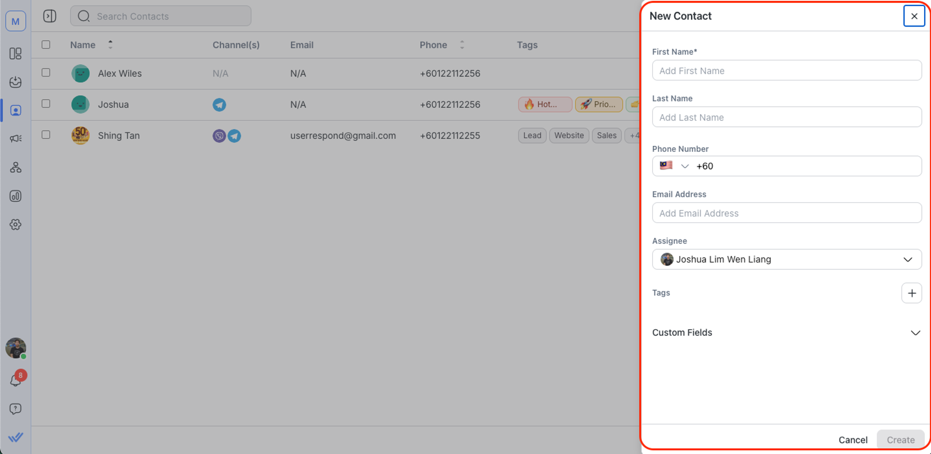Open the notifications bell with badge

(x=15, y=380)
